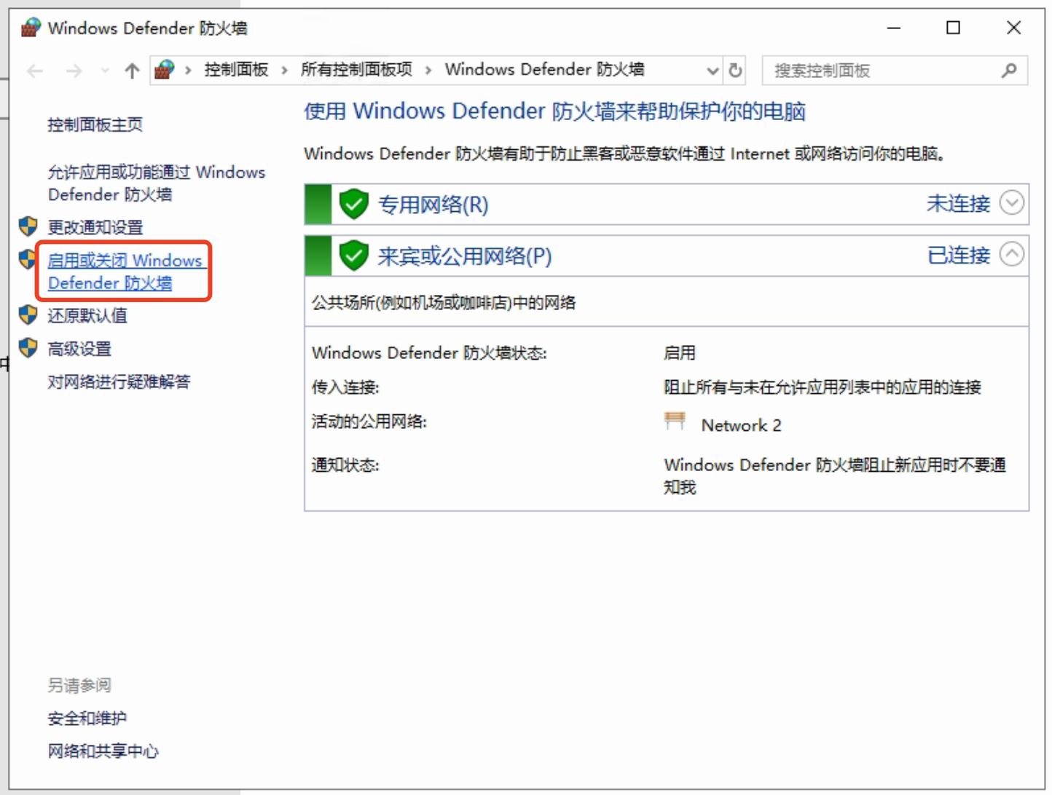Refresh the page with the refresh icon
The image size is (1052, 795).
point(735,71)
